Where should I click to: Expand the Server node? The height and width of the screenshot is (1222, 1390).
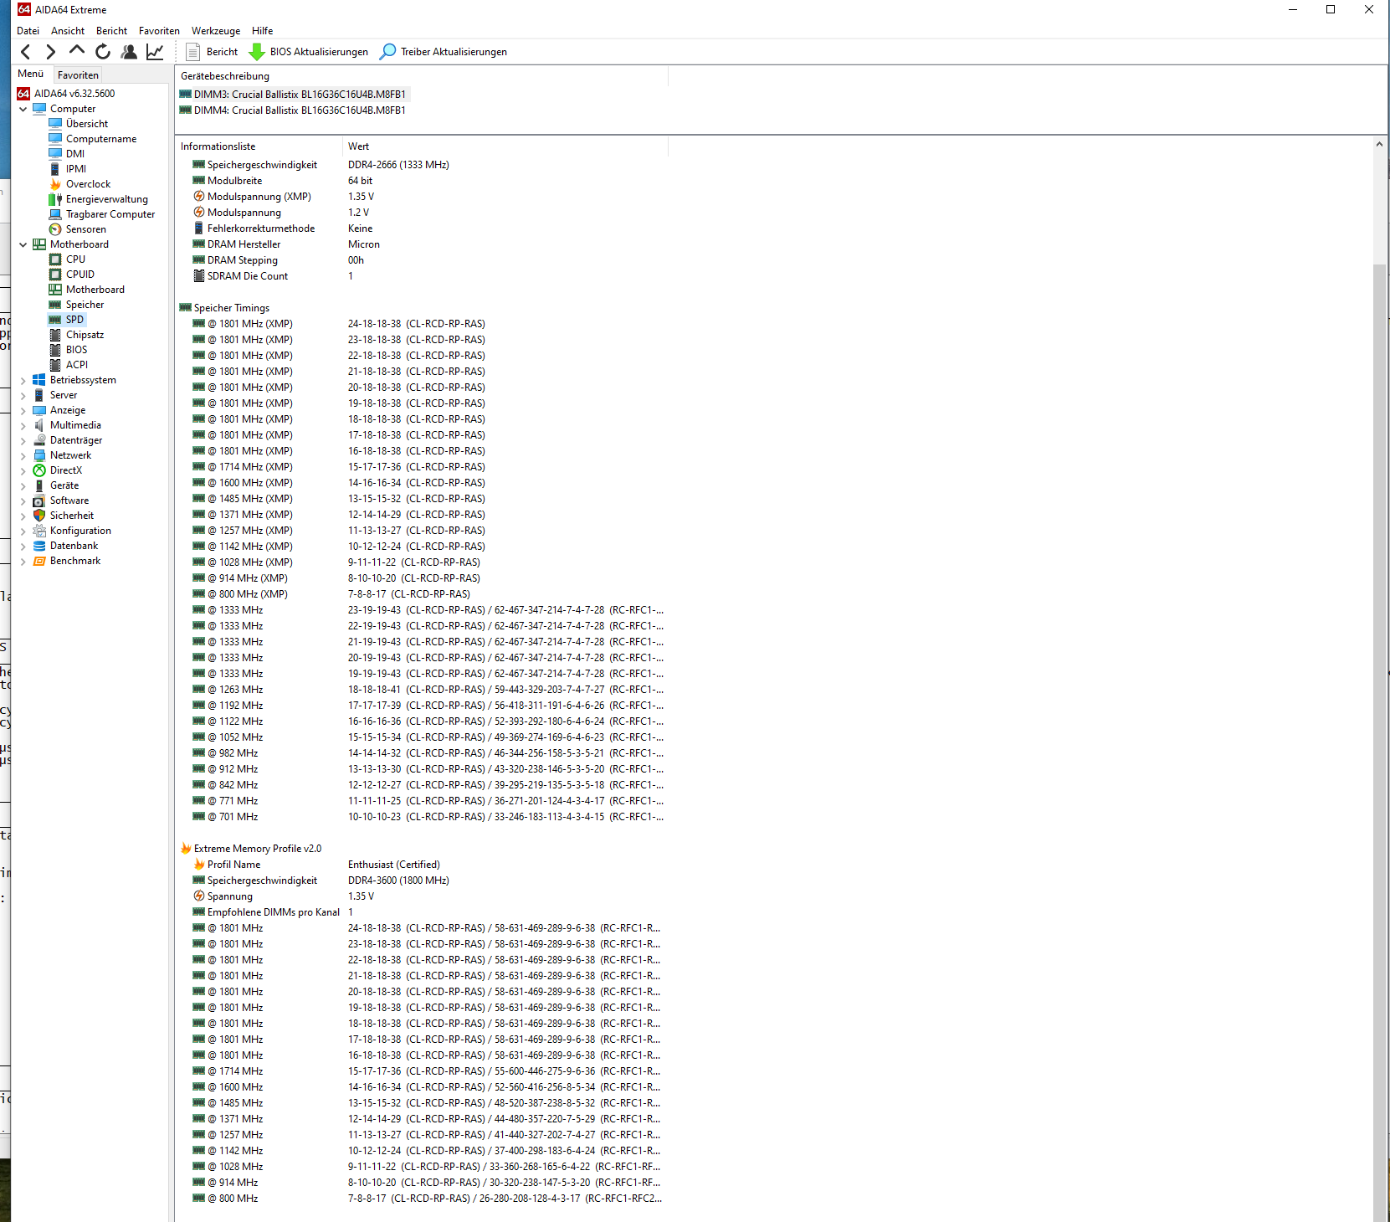click(x=23, y=395)
